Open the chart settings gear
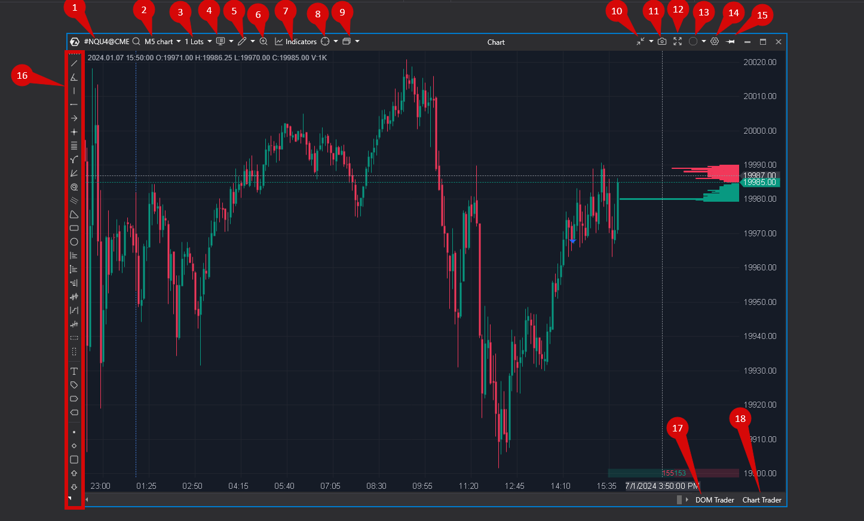864x521 pixels. point(715,41)
